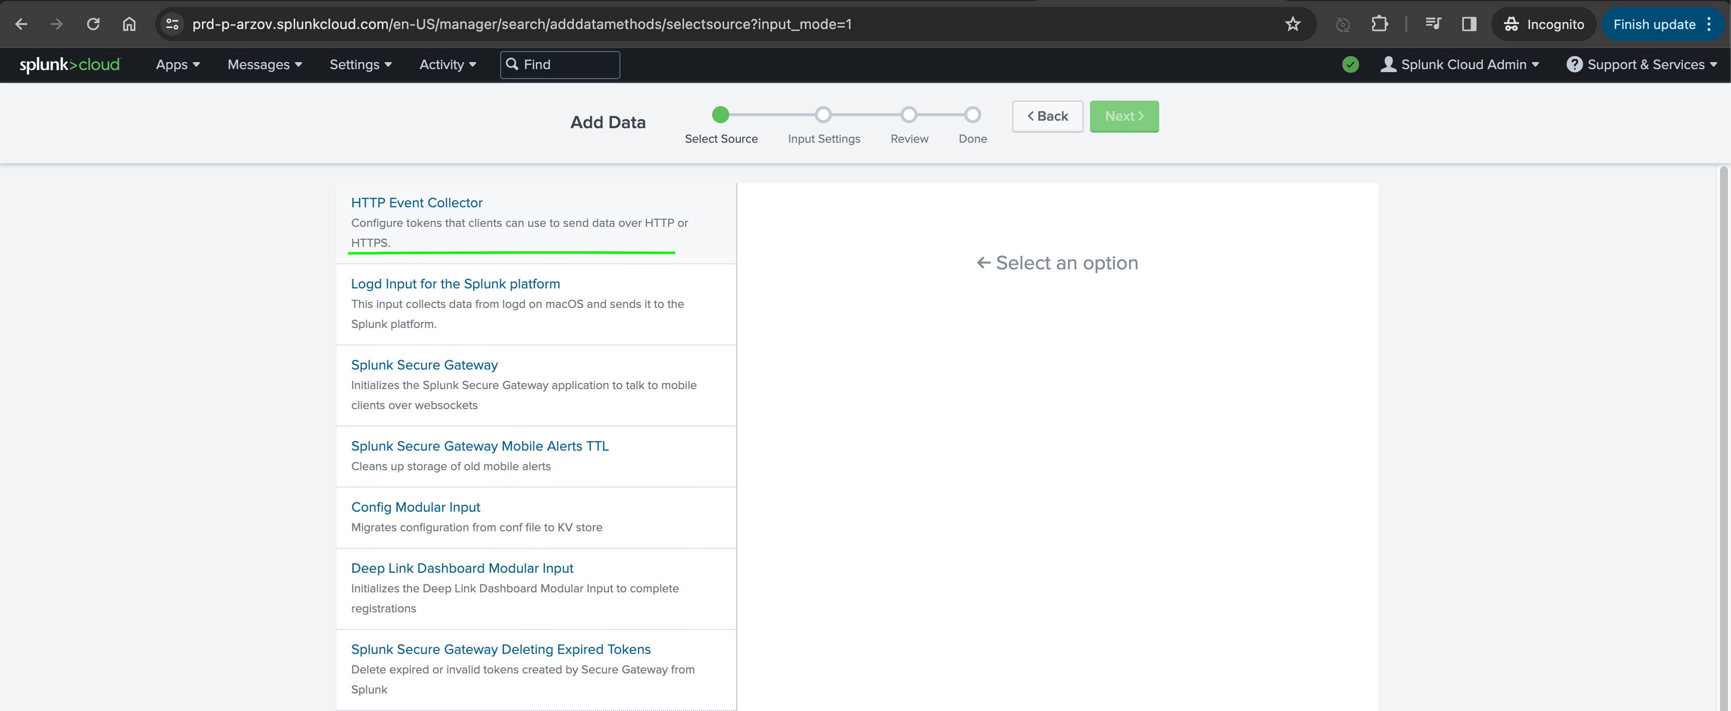Click the Input Settings step circle
Viewport: 1731px width, 711px height.
[x=823, y=115]
